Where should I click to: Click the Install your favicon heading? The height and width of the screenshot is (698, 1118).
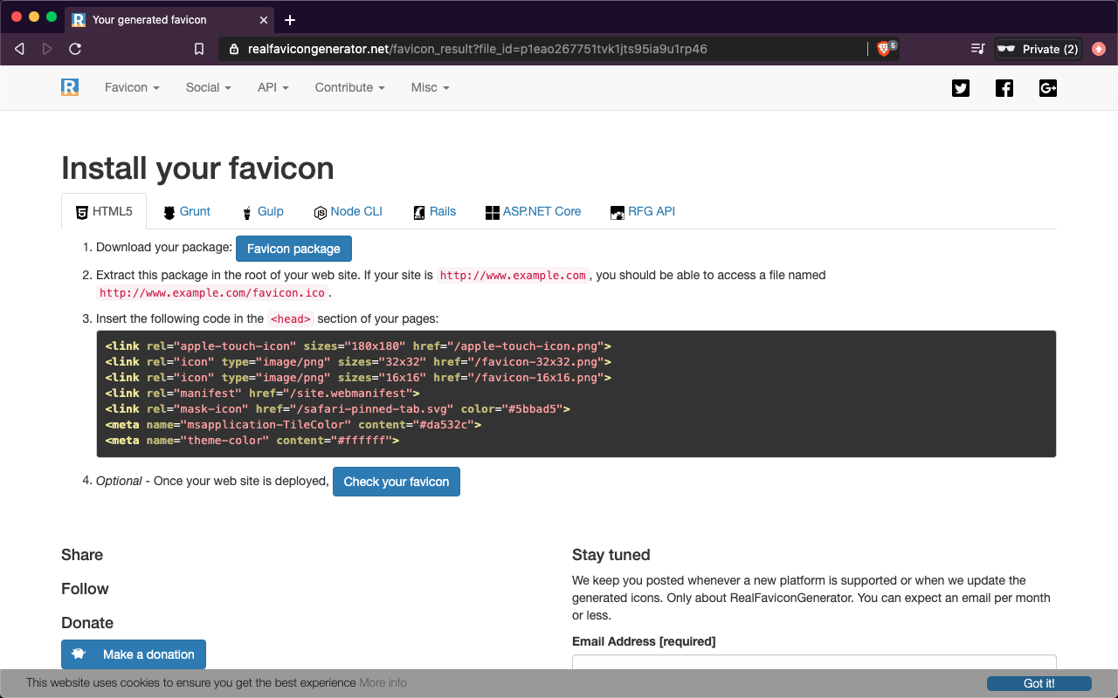pos(197,168)
